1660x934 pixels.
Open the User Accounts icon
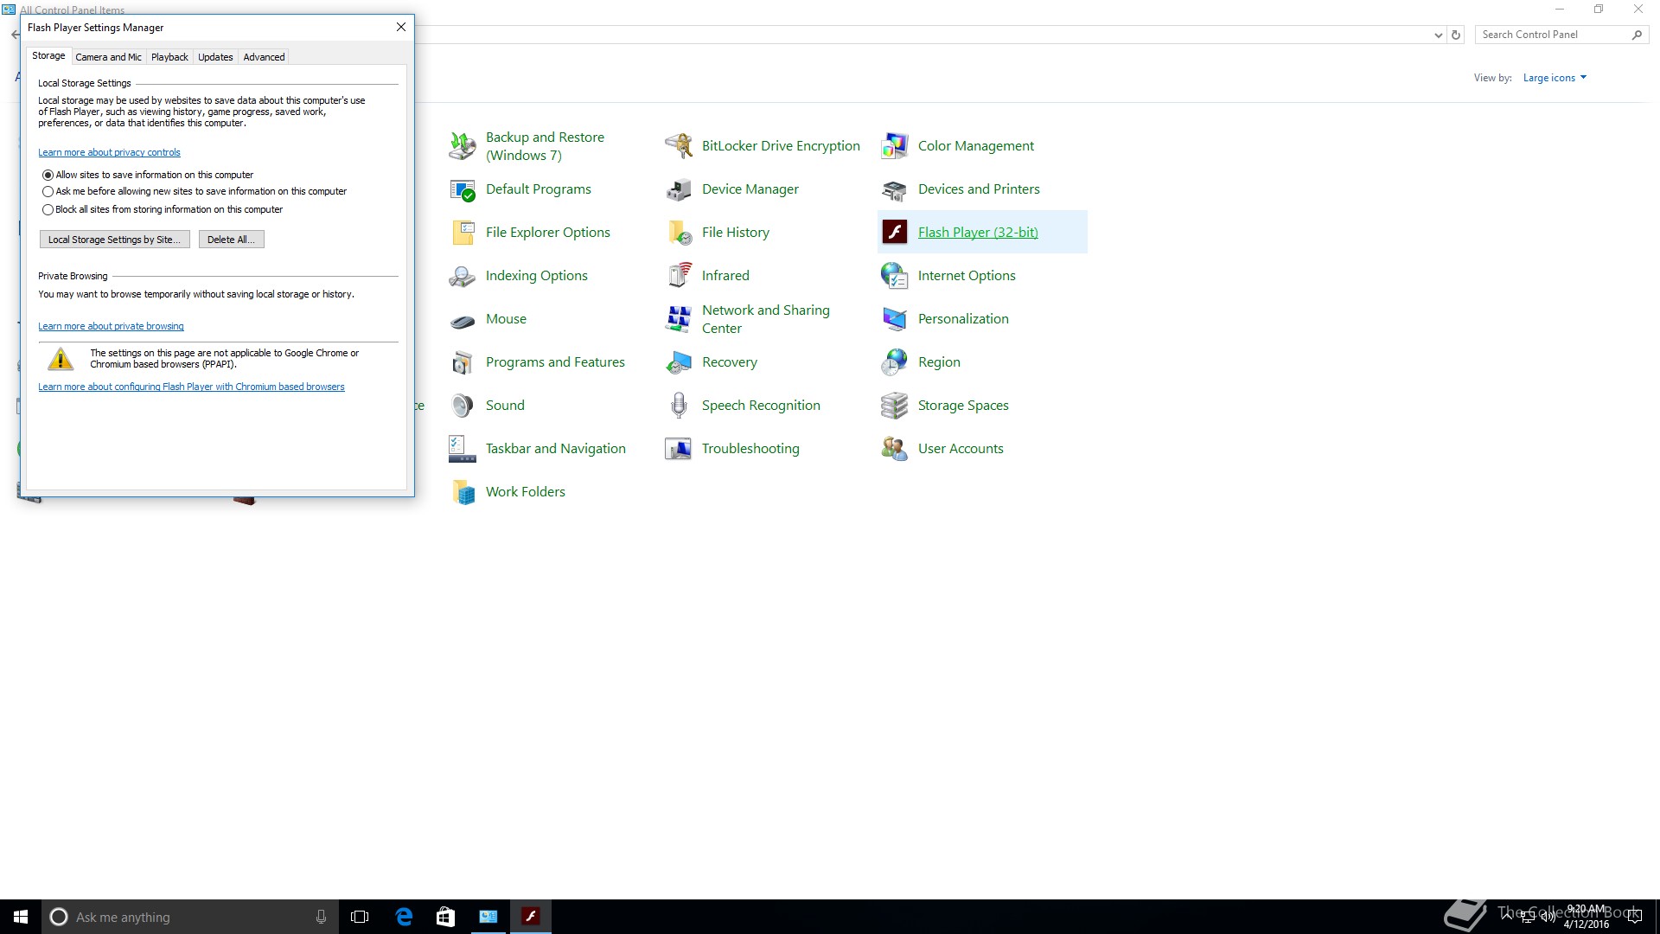point(895,449)
